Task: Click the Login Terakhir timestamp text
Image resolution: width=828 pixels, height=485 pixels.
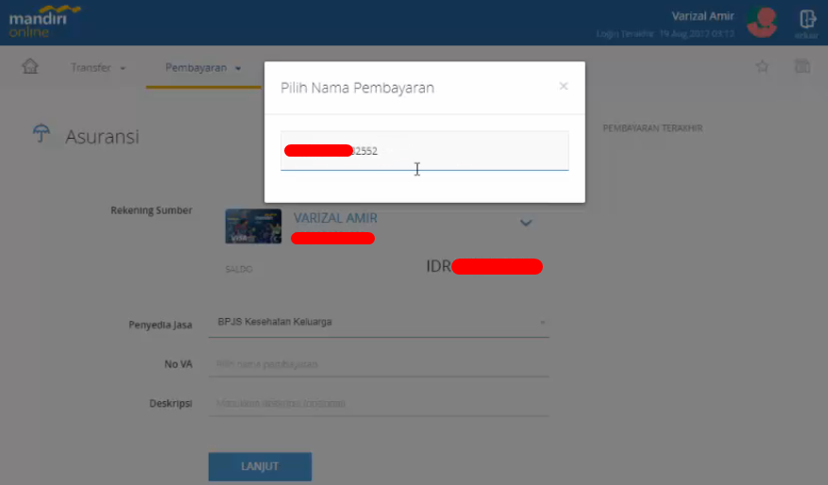Action: [666, 34]
